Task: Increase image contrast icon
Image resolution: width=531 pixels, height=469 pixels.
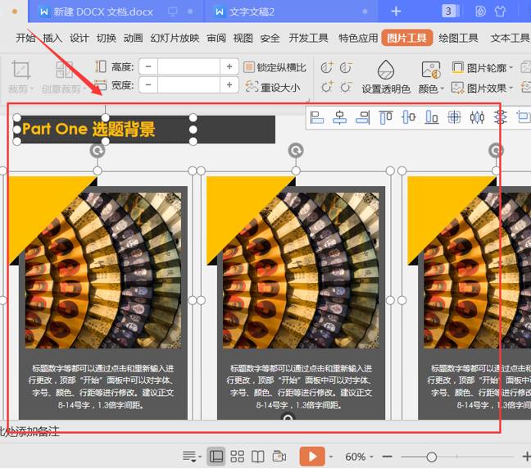Action: [x=327, y=67]
